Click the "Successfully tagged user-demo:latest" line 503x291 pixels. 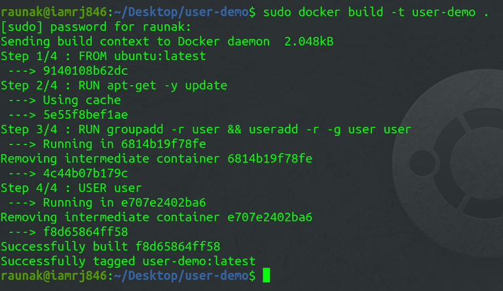128,261
